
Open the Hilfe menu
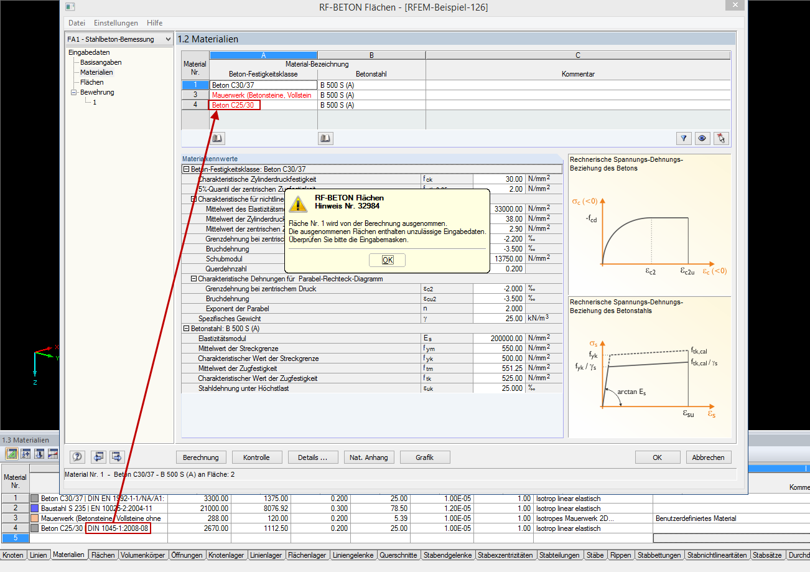pos(154,23)
